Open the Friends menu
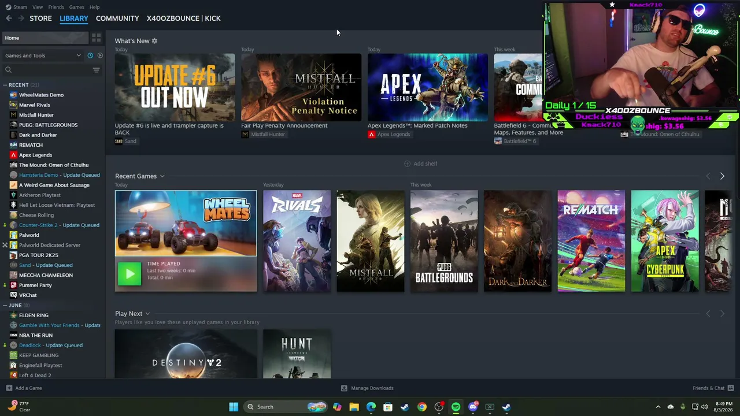 pyautogui.click(x=56, y=7)
